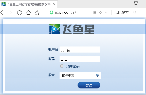The image size is (146, 95).
Task: Focus the 密码 password field
Action: [80, 59]
